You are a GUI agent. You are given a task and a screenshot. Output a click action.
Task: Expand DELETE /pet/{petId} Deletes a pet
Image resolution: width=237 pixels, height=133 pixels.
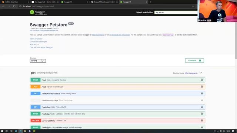[117, 121]
